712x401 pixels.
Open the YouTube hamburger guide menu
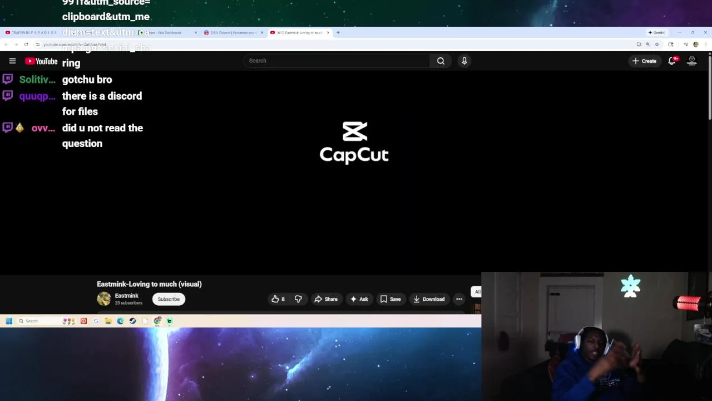[12, 61]
